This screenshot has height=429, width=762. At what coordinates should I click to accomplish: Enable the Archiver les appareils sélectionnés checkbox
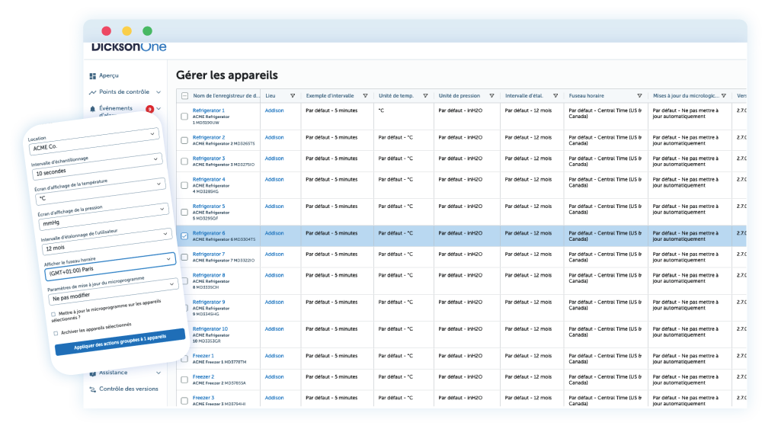[56, 333]
